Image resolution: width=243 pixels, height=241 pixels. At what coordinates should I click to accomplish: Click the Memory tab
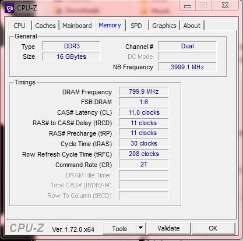tap(110, 25)
